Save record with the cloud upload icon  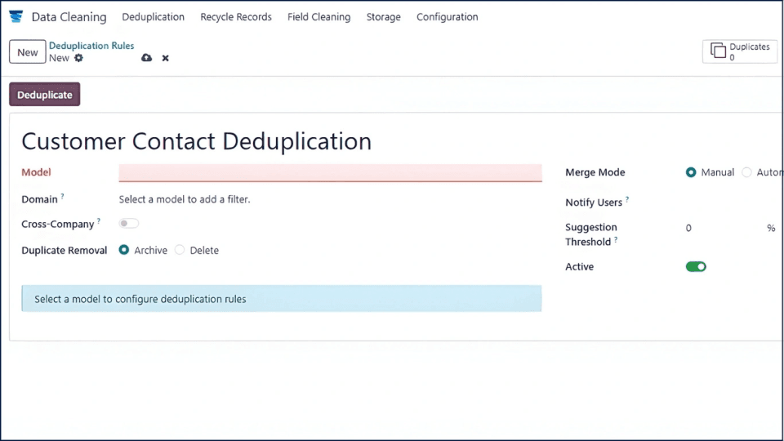146,58
